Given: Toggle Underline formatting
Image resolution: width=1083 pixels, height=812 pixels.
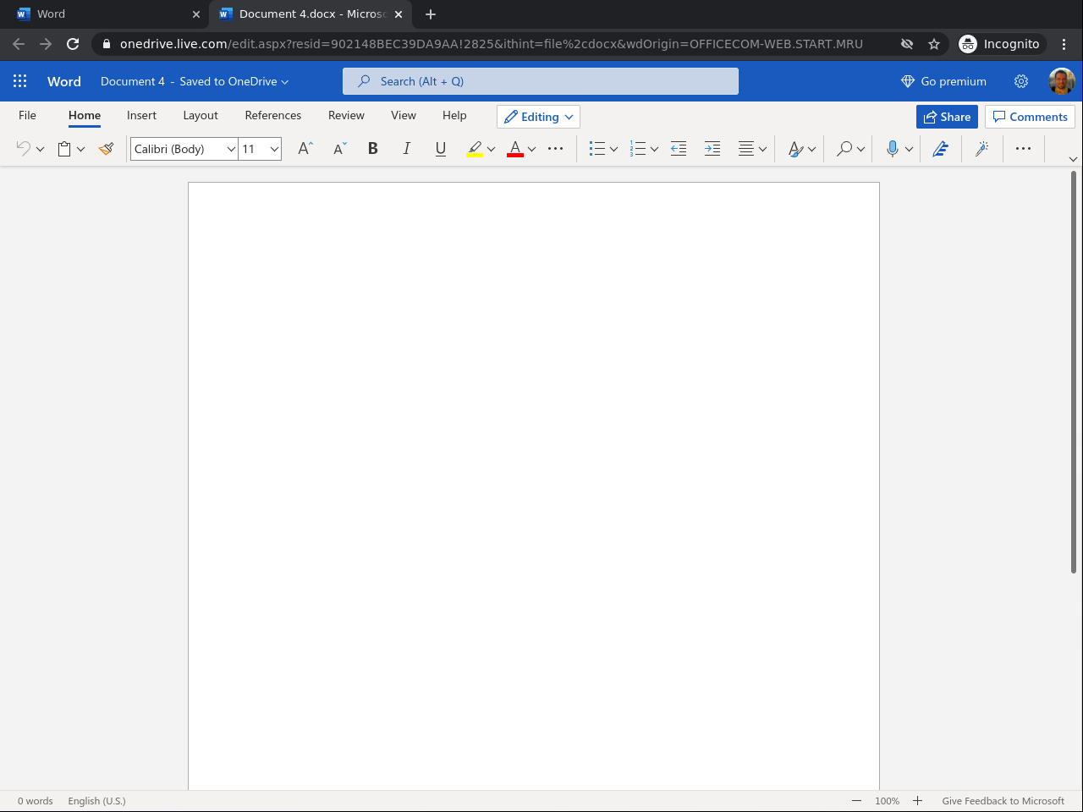Looking at the screenshot, I should 440,149.
